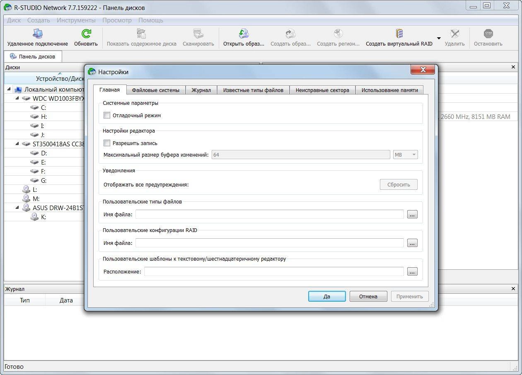Image resolution: width=522 pixels, height=375 pixels.
Task: Click the Create region (Создать регион) icon
Action: (338, 34)
